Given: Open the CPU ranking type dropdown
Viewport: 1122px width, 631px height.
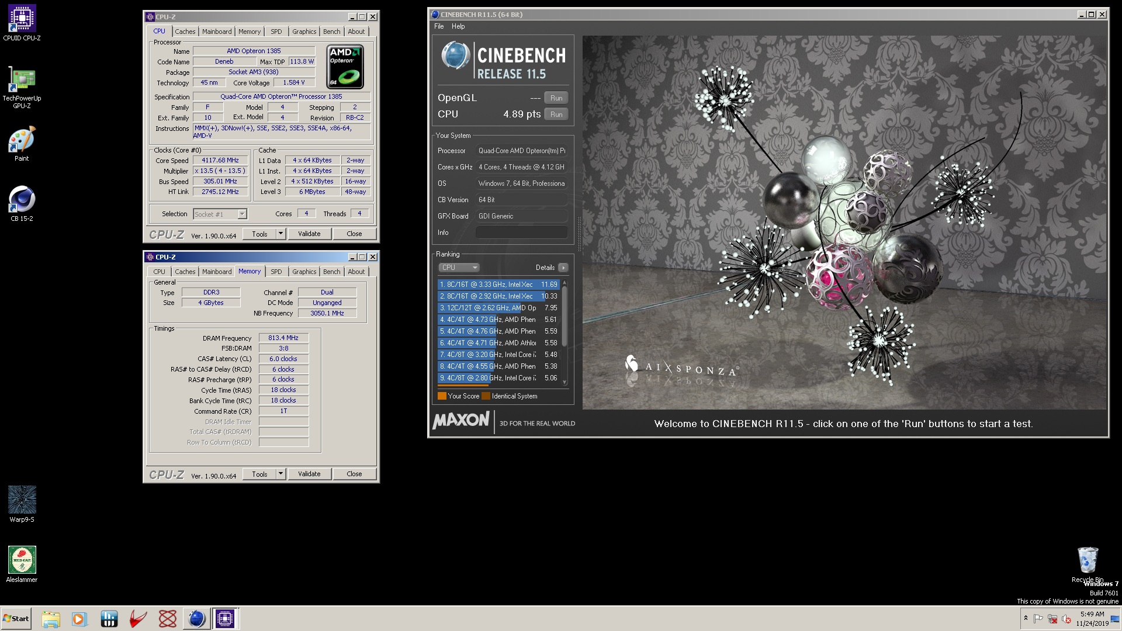Looking at the screenshot, I should coord(459,268).
